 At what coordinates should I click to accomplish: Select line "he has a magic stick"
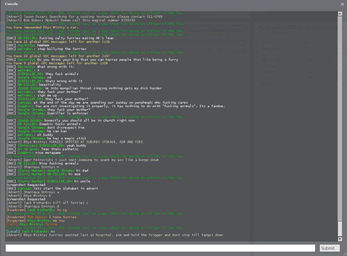pos(46,139)
